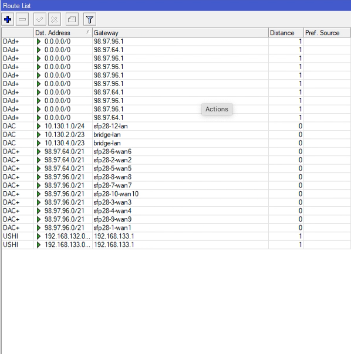The height and width of the screenshot is (354, 351).
Task: Select route 10.130.4.0/23
Action: (176, 143)
